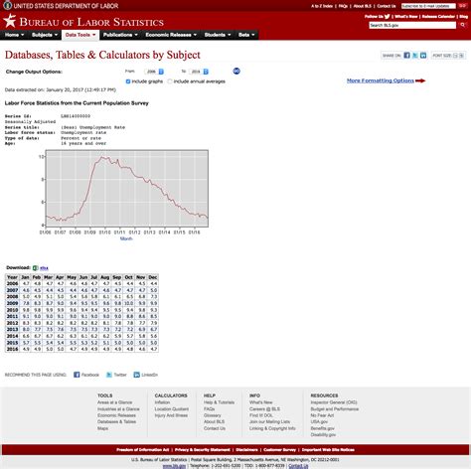Open Inspector General (OIG) link
This screenshot has width=471, height=469.
(334, 402)
